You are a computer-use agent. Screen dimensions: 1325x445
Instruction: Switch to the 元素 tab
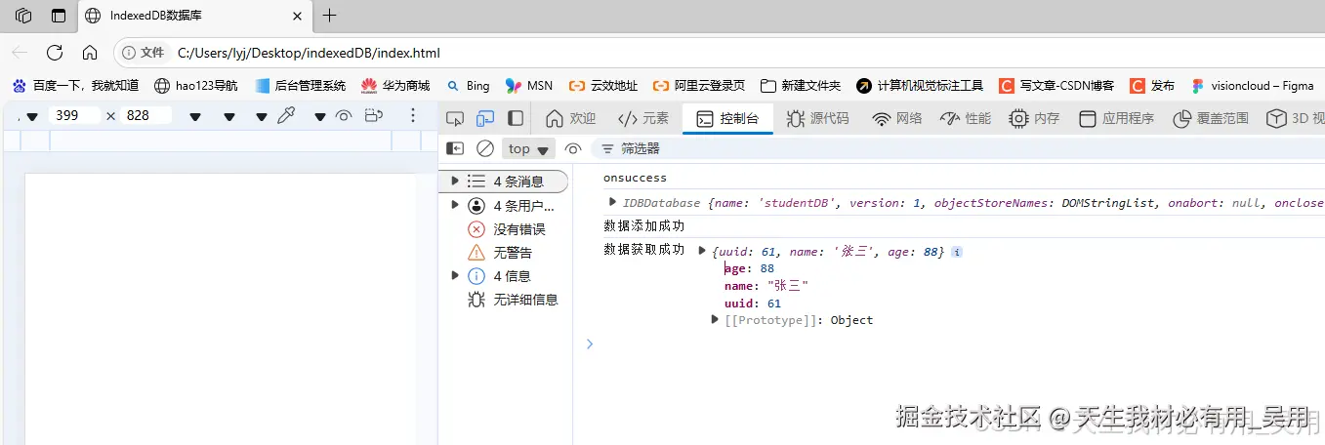point(643,118)
